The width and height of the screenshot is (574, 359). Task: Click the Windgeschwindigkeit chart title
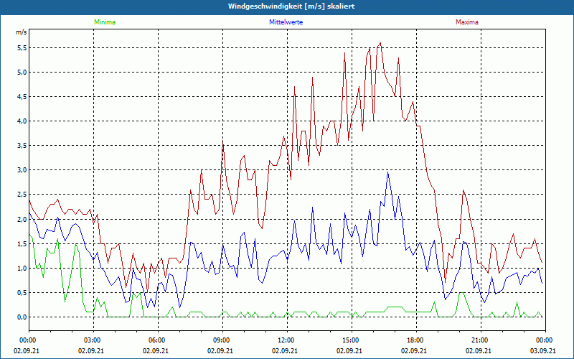coord(291,6)
